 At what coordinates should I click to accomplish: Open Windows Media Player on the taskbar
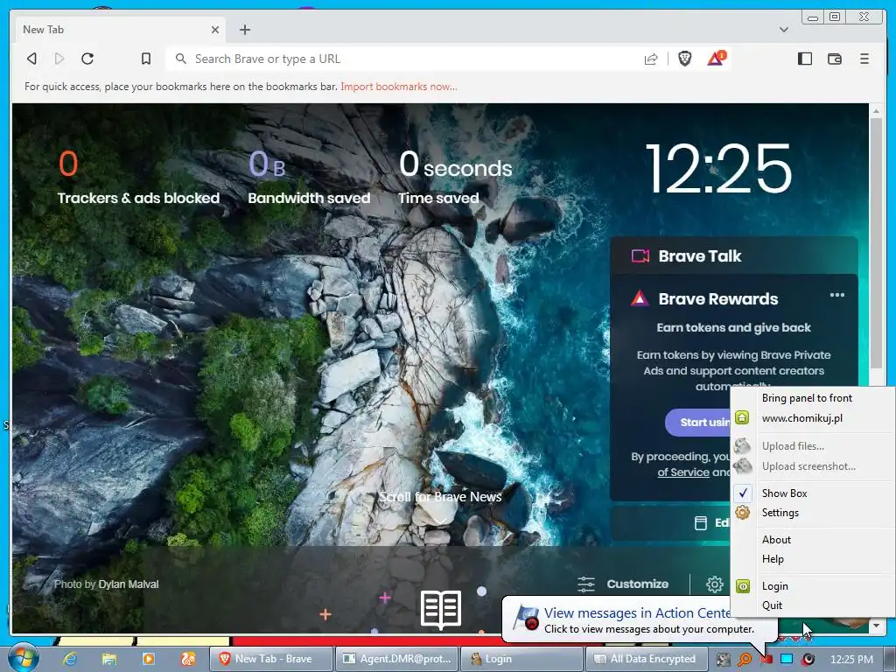click(148, 659)
